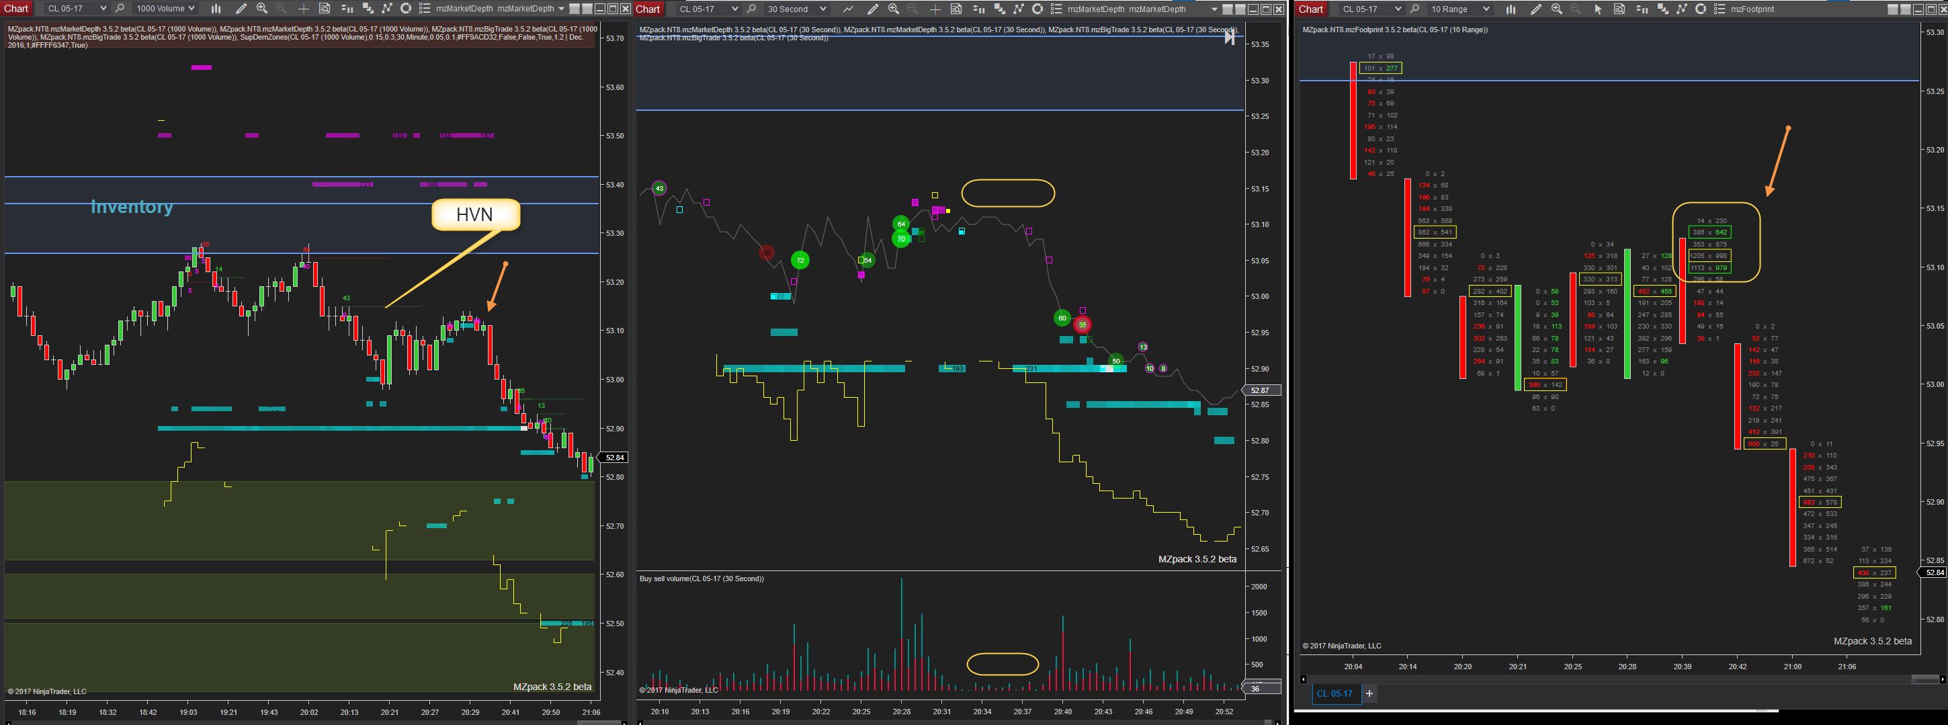Zoom in on the 1000 Volume chart
Viewport: 1948px width, 725px height.
(263, 8)
